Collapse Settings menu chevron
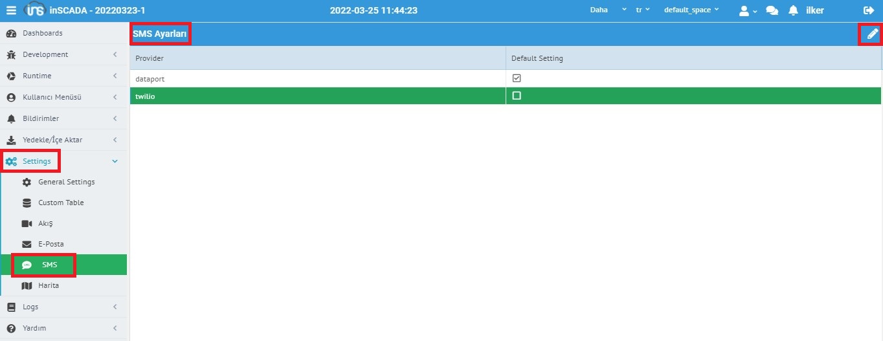883x341 pixels. point(115,161)
